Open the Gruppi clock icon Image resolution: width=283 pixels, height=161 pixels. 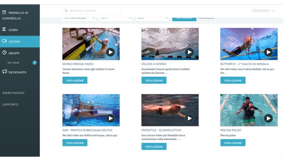click(4, 52)
